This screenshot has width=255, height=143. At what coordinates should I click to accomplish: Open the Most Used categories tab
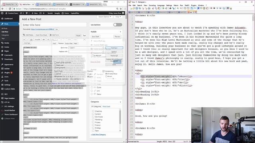[106, 106]
